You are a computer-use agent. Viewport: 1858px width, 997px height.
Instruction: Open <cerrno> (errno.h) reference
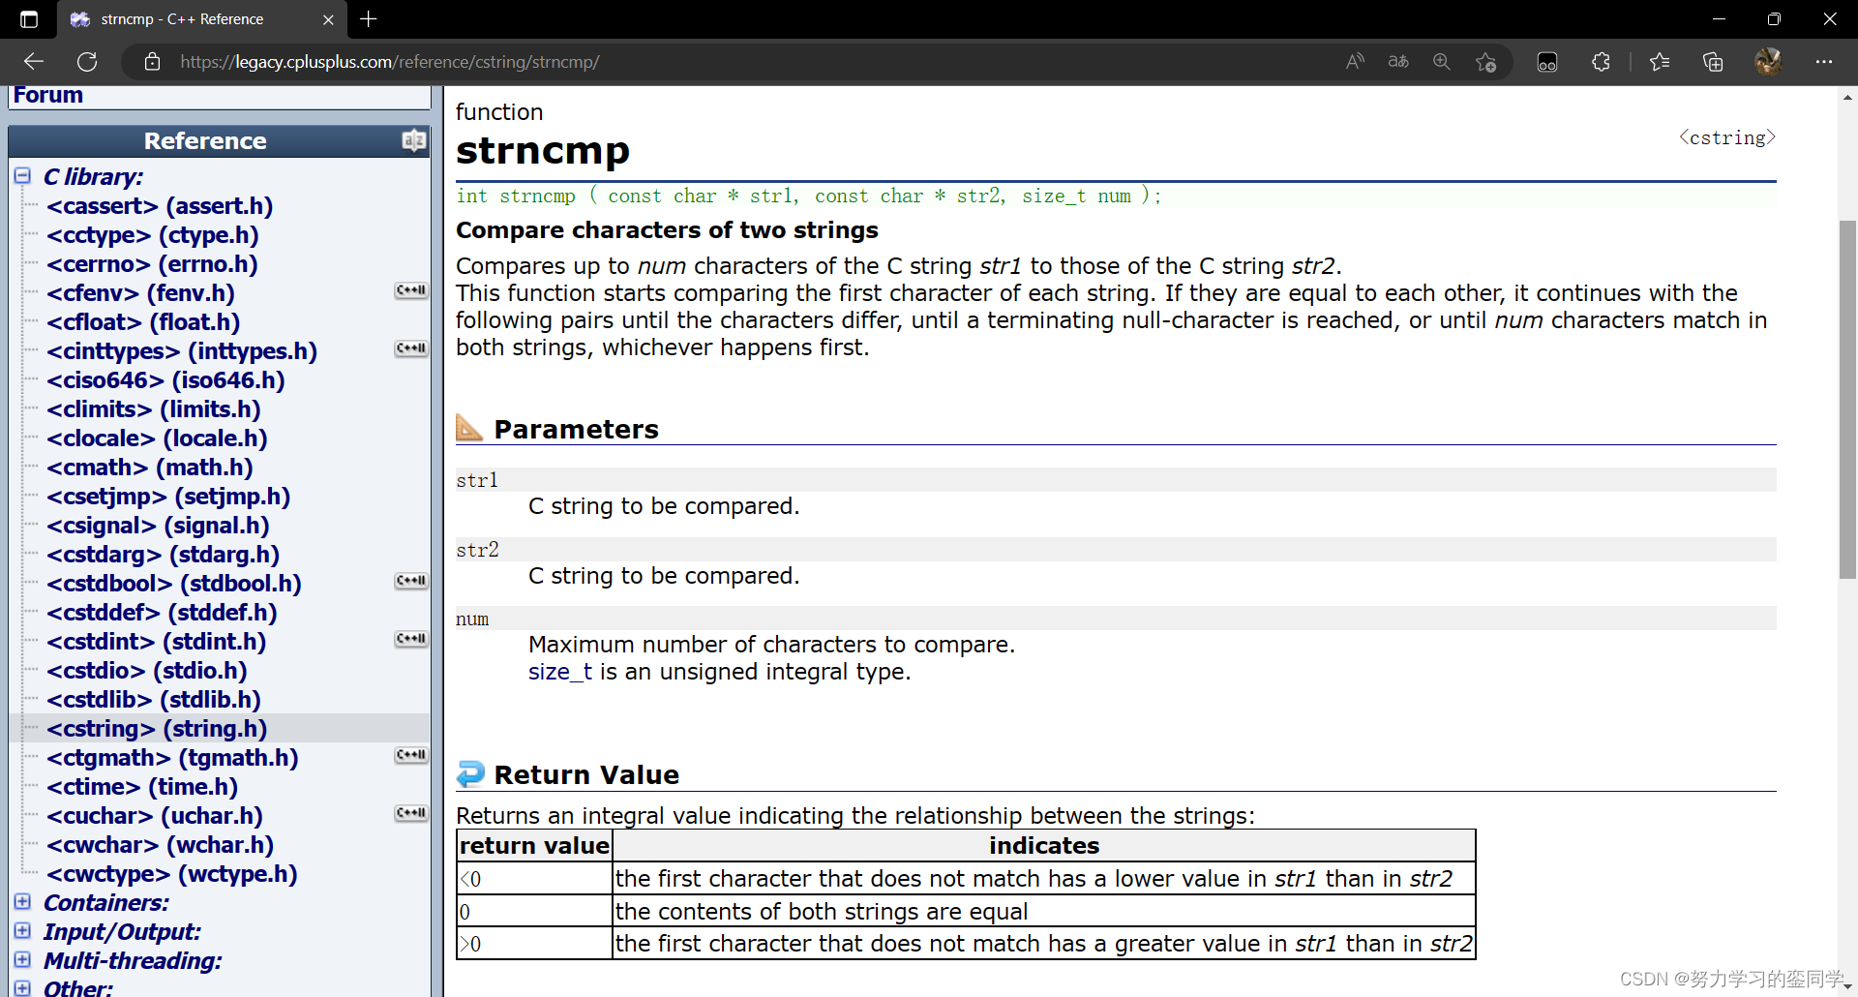click(x=152, y=264)
